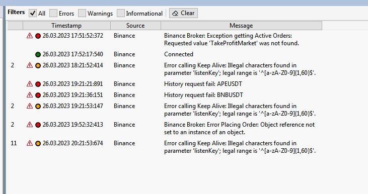Click eraser icon on Clear button
Screen dimensions: 368x194
pos(175,14)
